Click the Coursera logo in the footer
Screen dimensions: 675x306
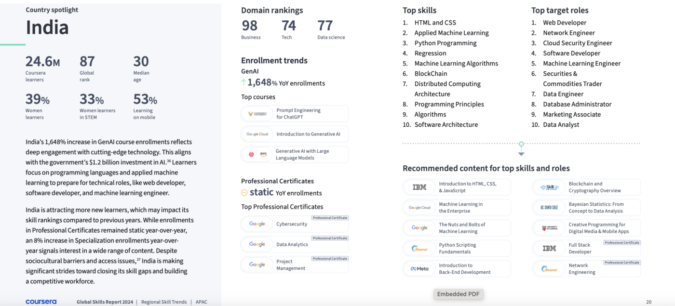tap(41, 302)
